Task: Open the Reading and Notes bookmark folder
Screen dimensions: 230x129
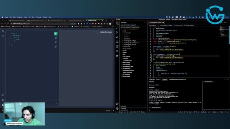Action: [x=29, y=27]
